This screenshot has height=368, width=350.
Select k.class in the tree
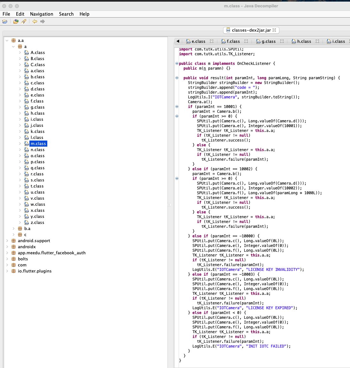37,131
